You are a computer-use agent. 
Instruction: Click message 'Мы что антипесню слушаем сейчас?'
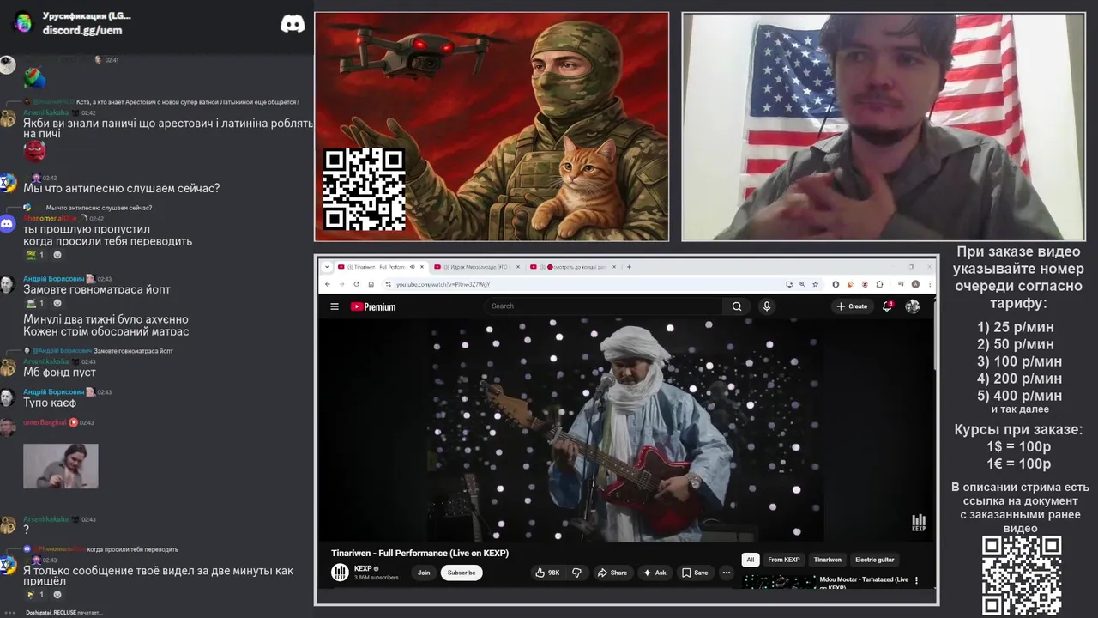(x=122, y=188)
